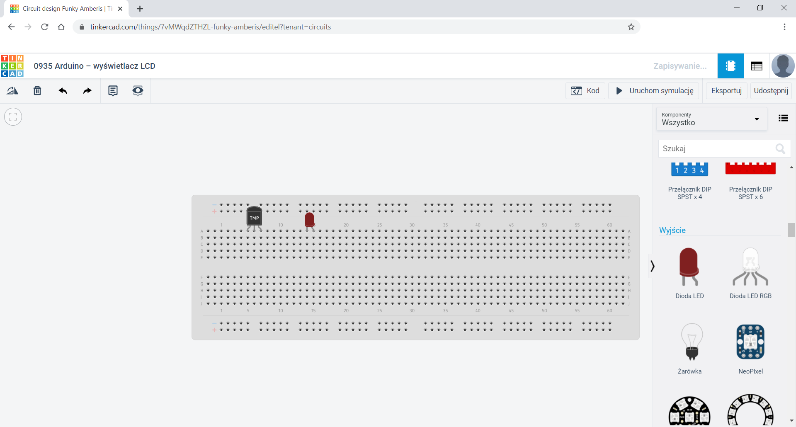
Task: Click the redo arrow icon
Action: click(x=87, y=91)
